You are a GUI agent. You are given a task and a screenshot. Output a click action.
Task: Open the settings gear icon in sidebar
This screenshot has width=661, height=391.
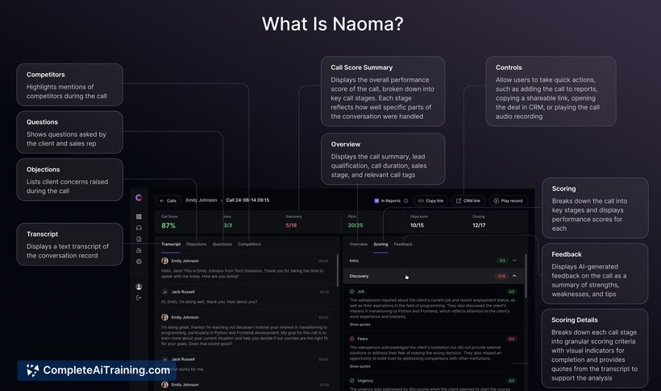[x=139, y=261]
